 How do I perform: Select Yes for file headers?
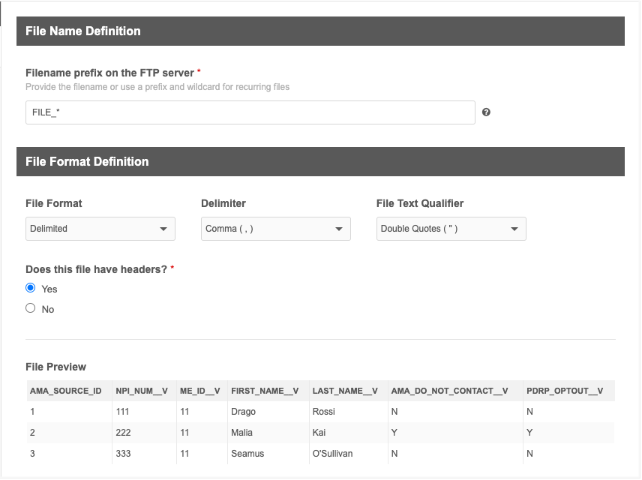point(31,288)
